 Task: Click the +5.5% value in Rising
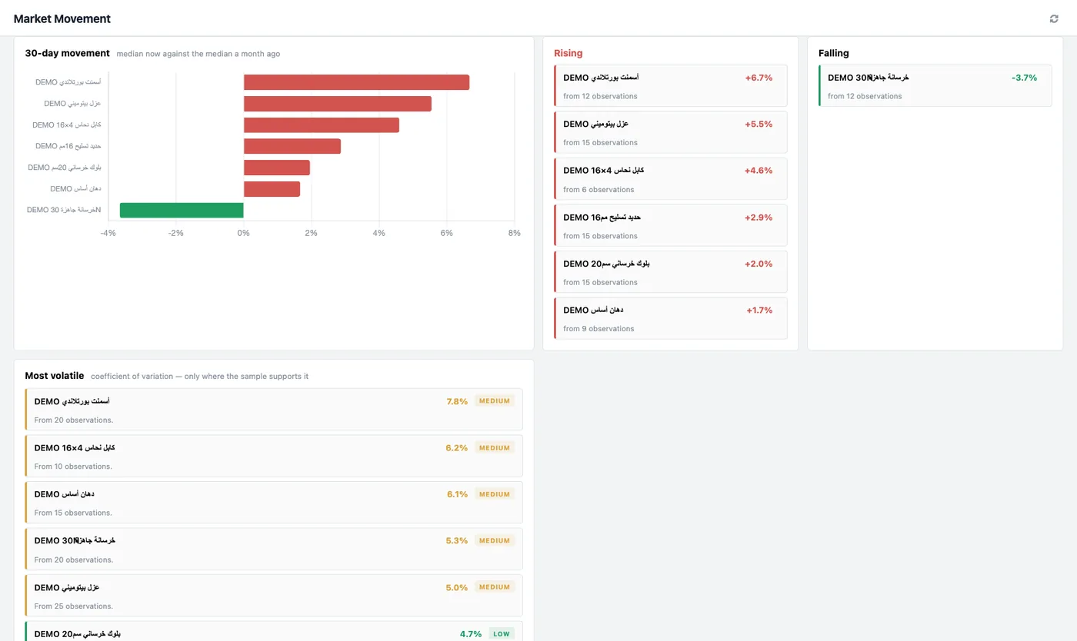pos(759,124)
